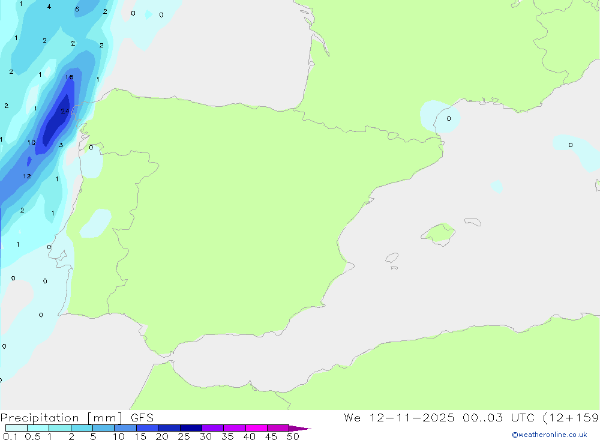Viewport: 600px width, 440px height.
Task: Click the island of Ibiza outline
Action: click(x=392, y=258)
